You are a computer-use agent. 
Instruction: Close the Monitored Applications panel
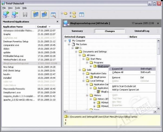click(x=57, y=21)
